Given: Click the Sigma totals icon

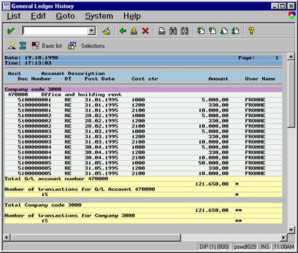Looking at the screenshot, I should point(23,46).
